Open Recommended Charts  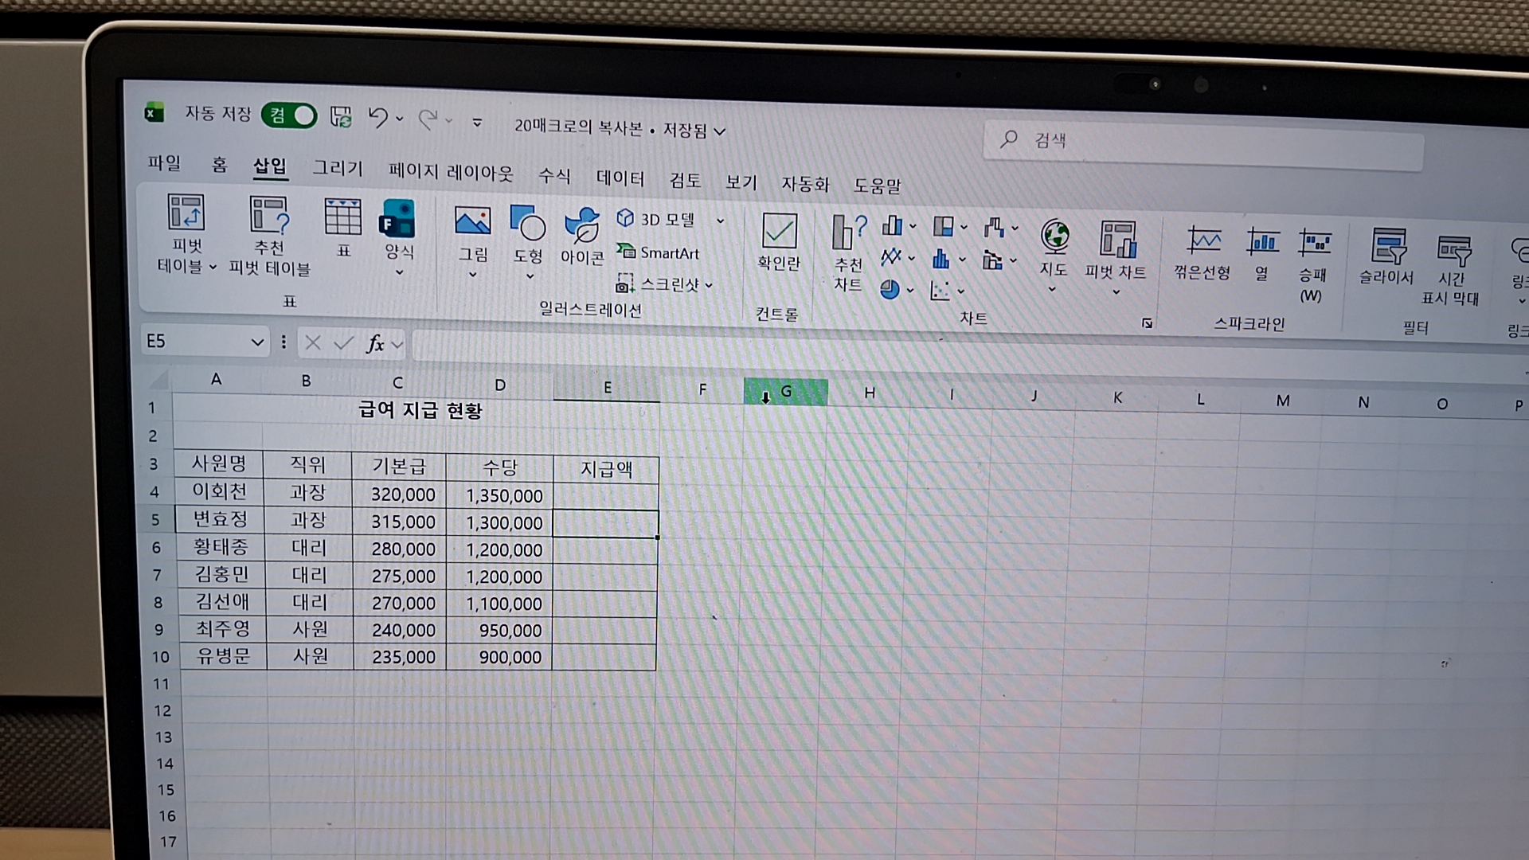coord(848,233)
